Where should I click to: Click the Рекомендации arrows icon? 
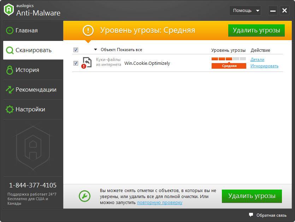[x=10, y=90]
